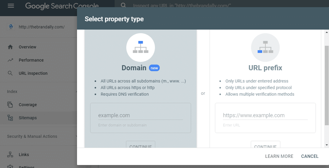Click the https://www.example.com URL input field

tap(265, 115)
